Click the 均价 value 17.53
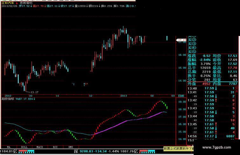This screenshot has height=155, width=240. (x=232, y=56)
